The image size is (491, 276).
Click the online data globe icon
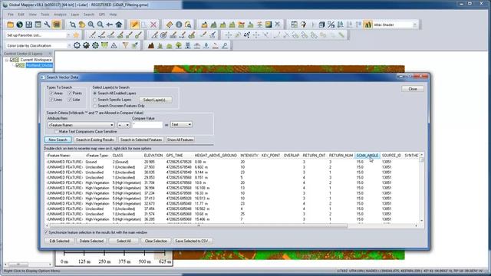[19, 25]
